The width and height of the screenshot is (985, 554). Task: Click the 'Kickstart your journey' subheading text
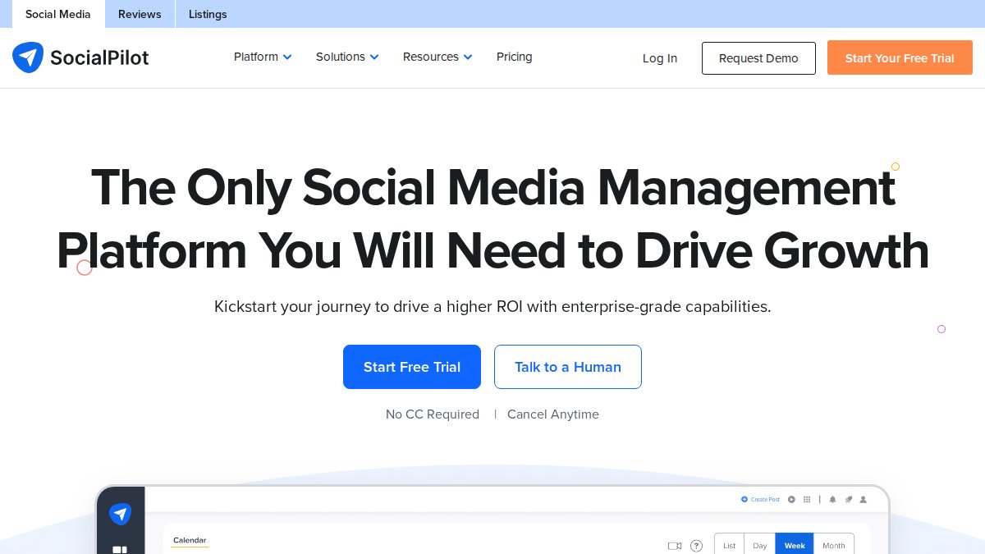[x=492, y=307]
